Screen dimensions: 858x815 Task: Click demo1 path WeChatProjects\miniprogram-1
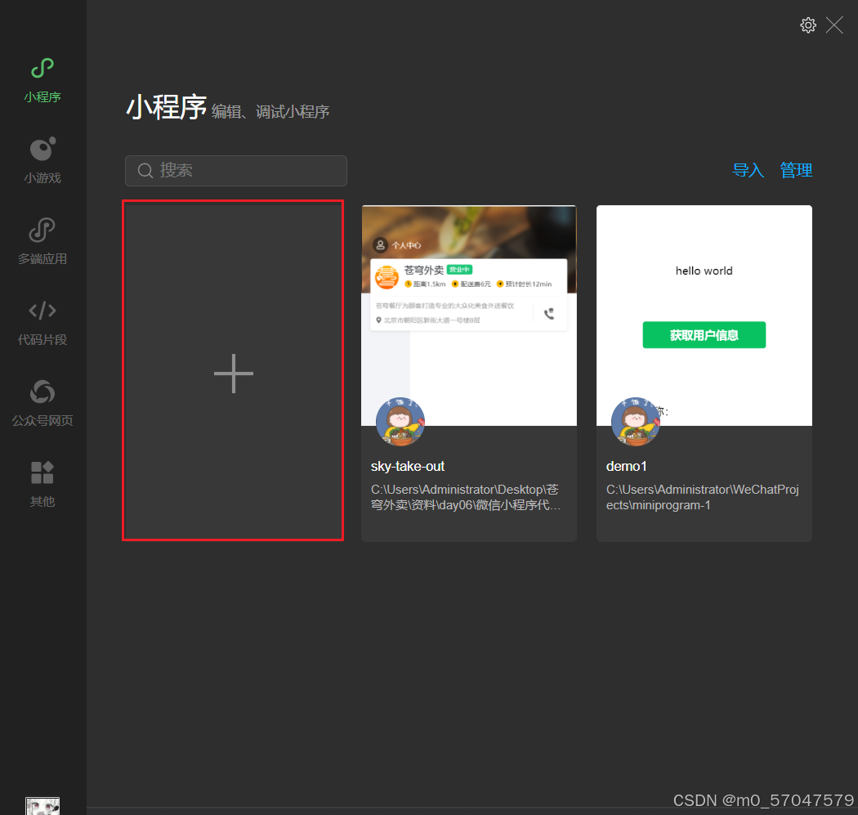click(703, 497)
